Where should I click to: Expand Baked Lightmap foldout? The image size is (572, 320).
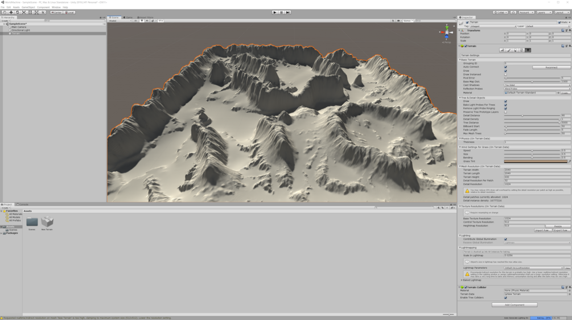(x=462, y=280)
